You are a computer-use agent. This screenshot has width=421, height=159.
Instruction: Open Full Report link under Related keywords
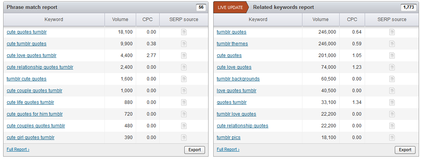click(228, 149)
